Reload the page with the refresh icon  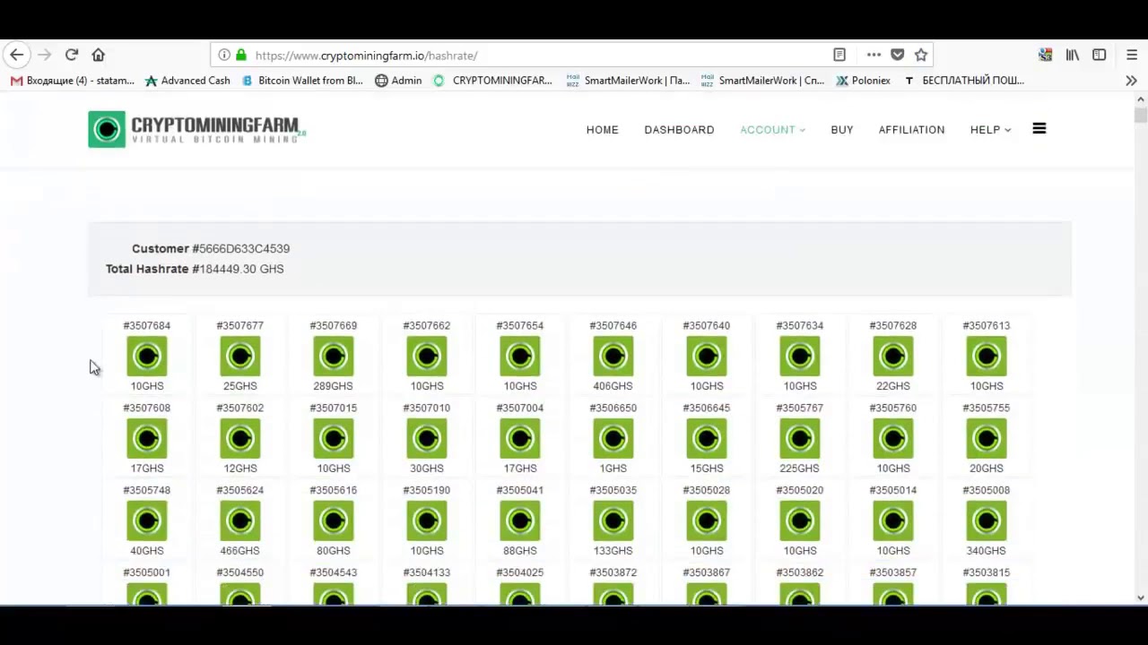point(72,55)
